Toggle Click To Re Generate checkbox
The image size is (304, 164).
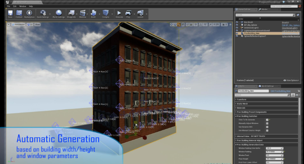(x=267, y=120)
